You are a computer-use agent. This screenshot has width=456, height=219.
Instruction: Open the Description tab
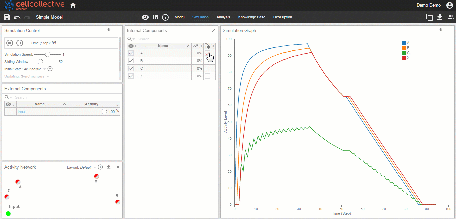coord(282,17)
